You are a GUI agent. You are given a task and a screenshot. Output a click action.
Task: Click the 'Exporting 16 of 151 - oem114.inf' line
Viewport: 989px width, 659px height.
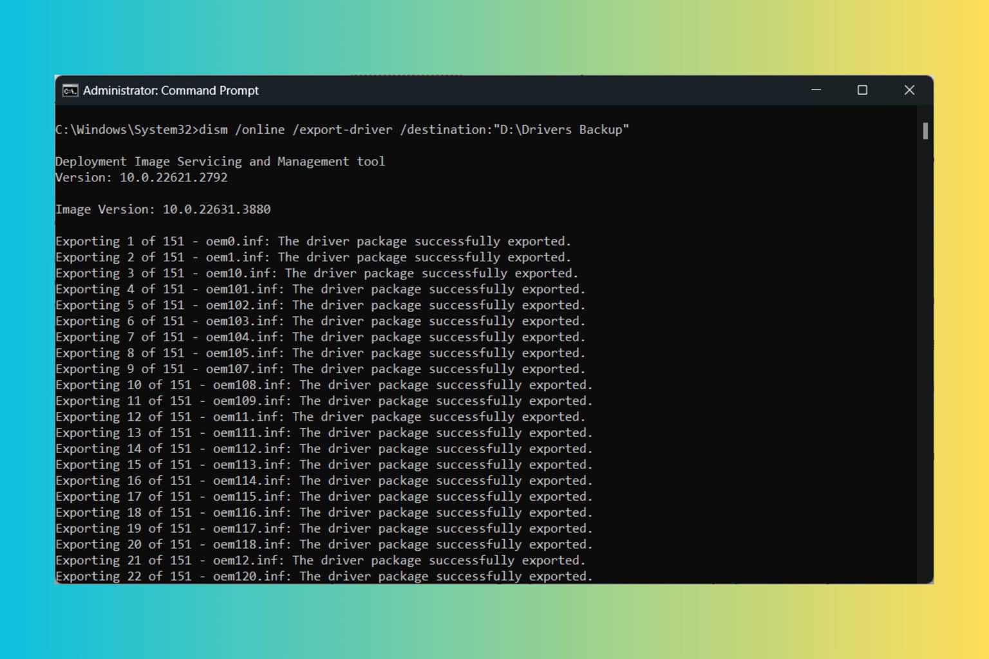324,481
